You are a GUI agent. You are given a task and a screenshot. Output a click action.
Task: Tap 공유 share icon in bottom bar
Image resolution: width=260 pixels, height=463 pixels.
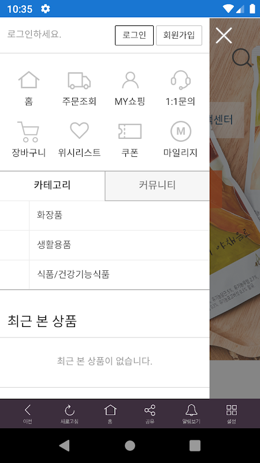tap(150, 414)
